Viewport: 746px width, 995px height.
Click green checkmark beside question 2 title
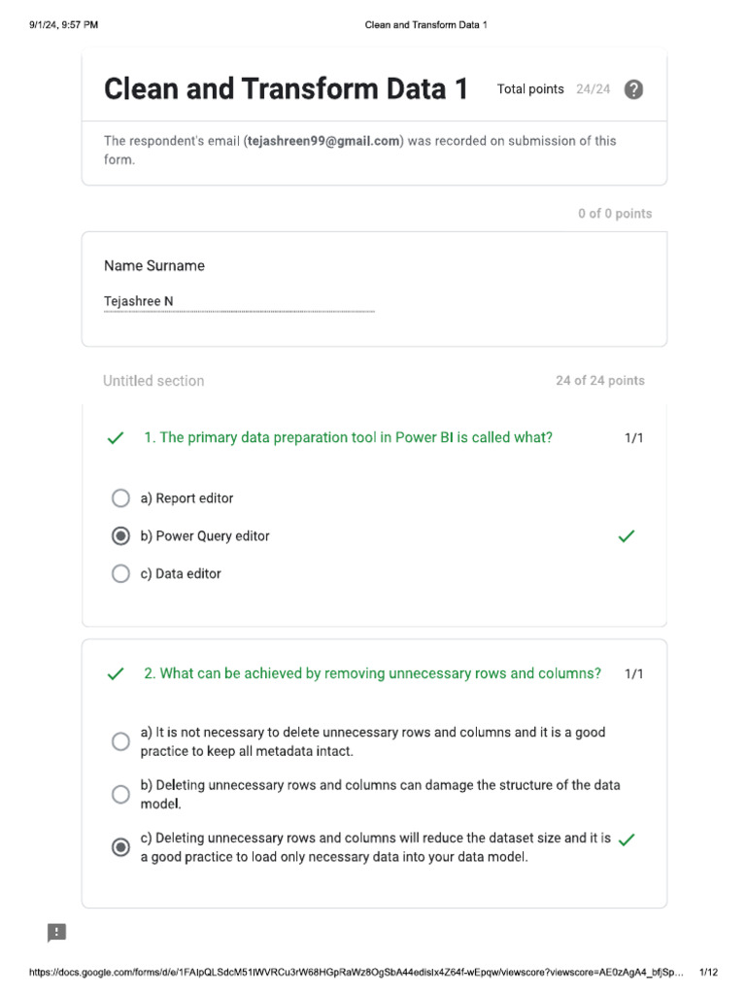click(116, 674)
